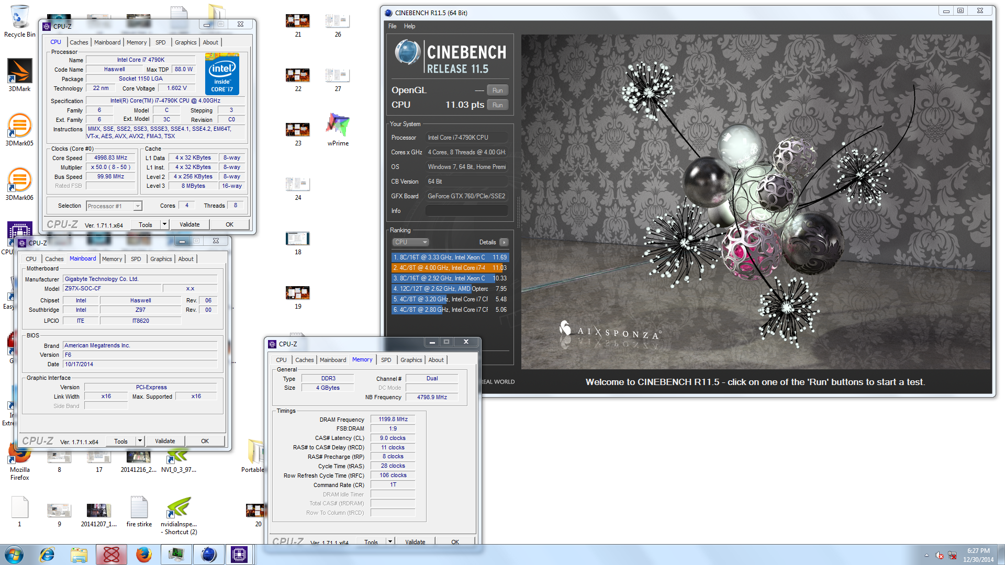The width and height of the screenshot is (1005, 565).
Task: Open the volume tray icon
Action: [940, 555]
